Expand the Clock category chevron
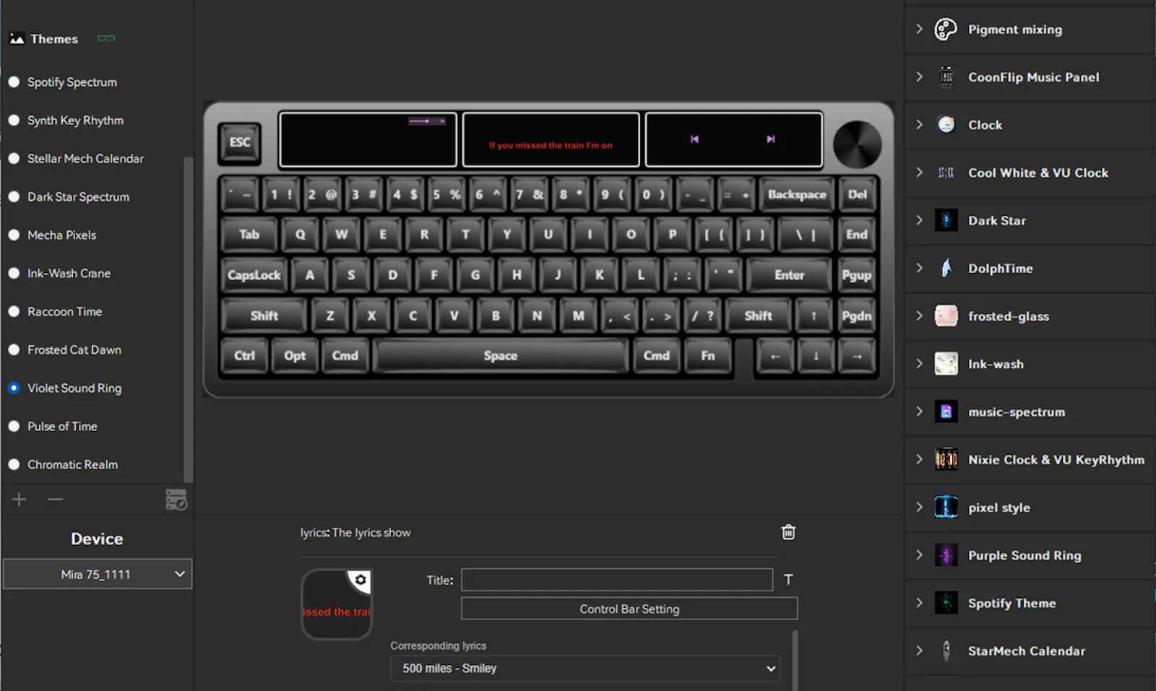 [x=919, y=124]
